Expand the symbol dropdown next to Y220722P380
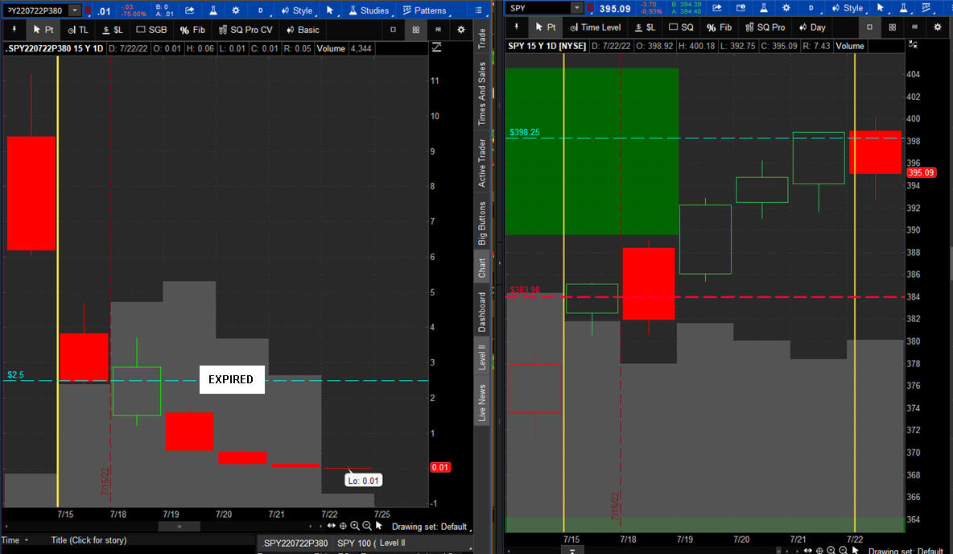953x554 pixels. click(74, 10)
